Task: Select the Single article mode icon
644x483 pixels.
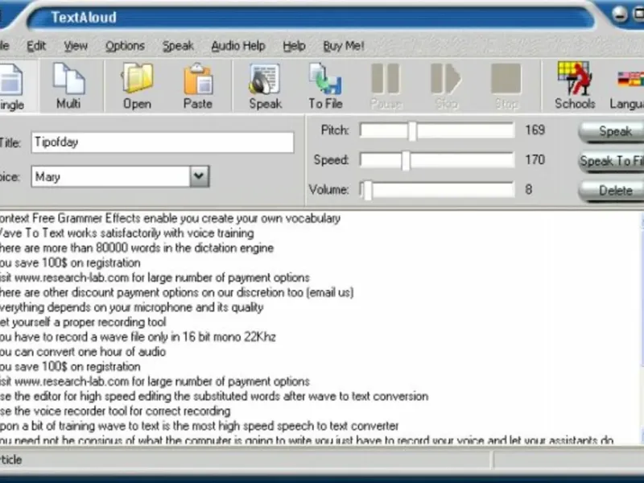Action: pos(11,87)
